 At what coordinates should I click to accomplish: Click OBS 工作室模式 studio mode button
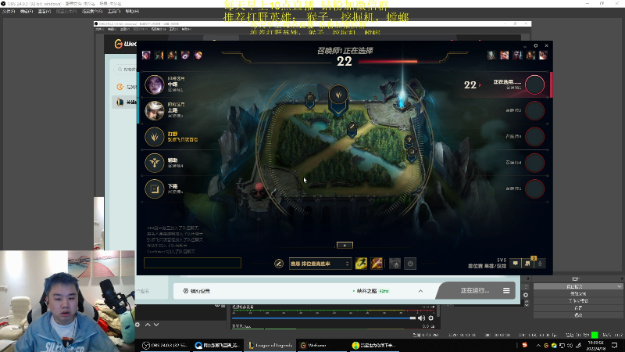(x=578, y=301)
